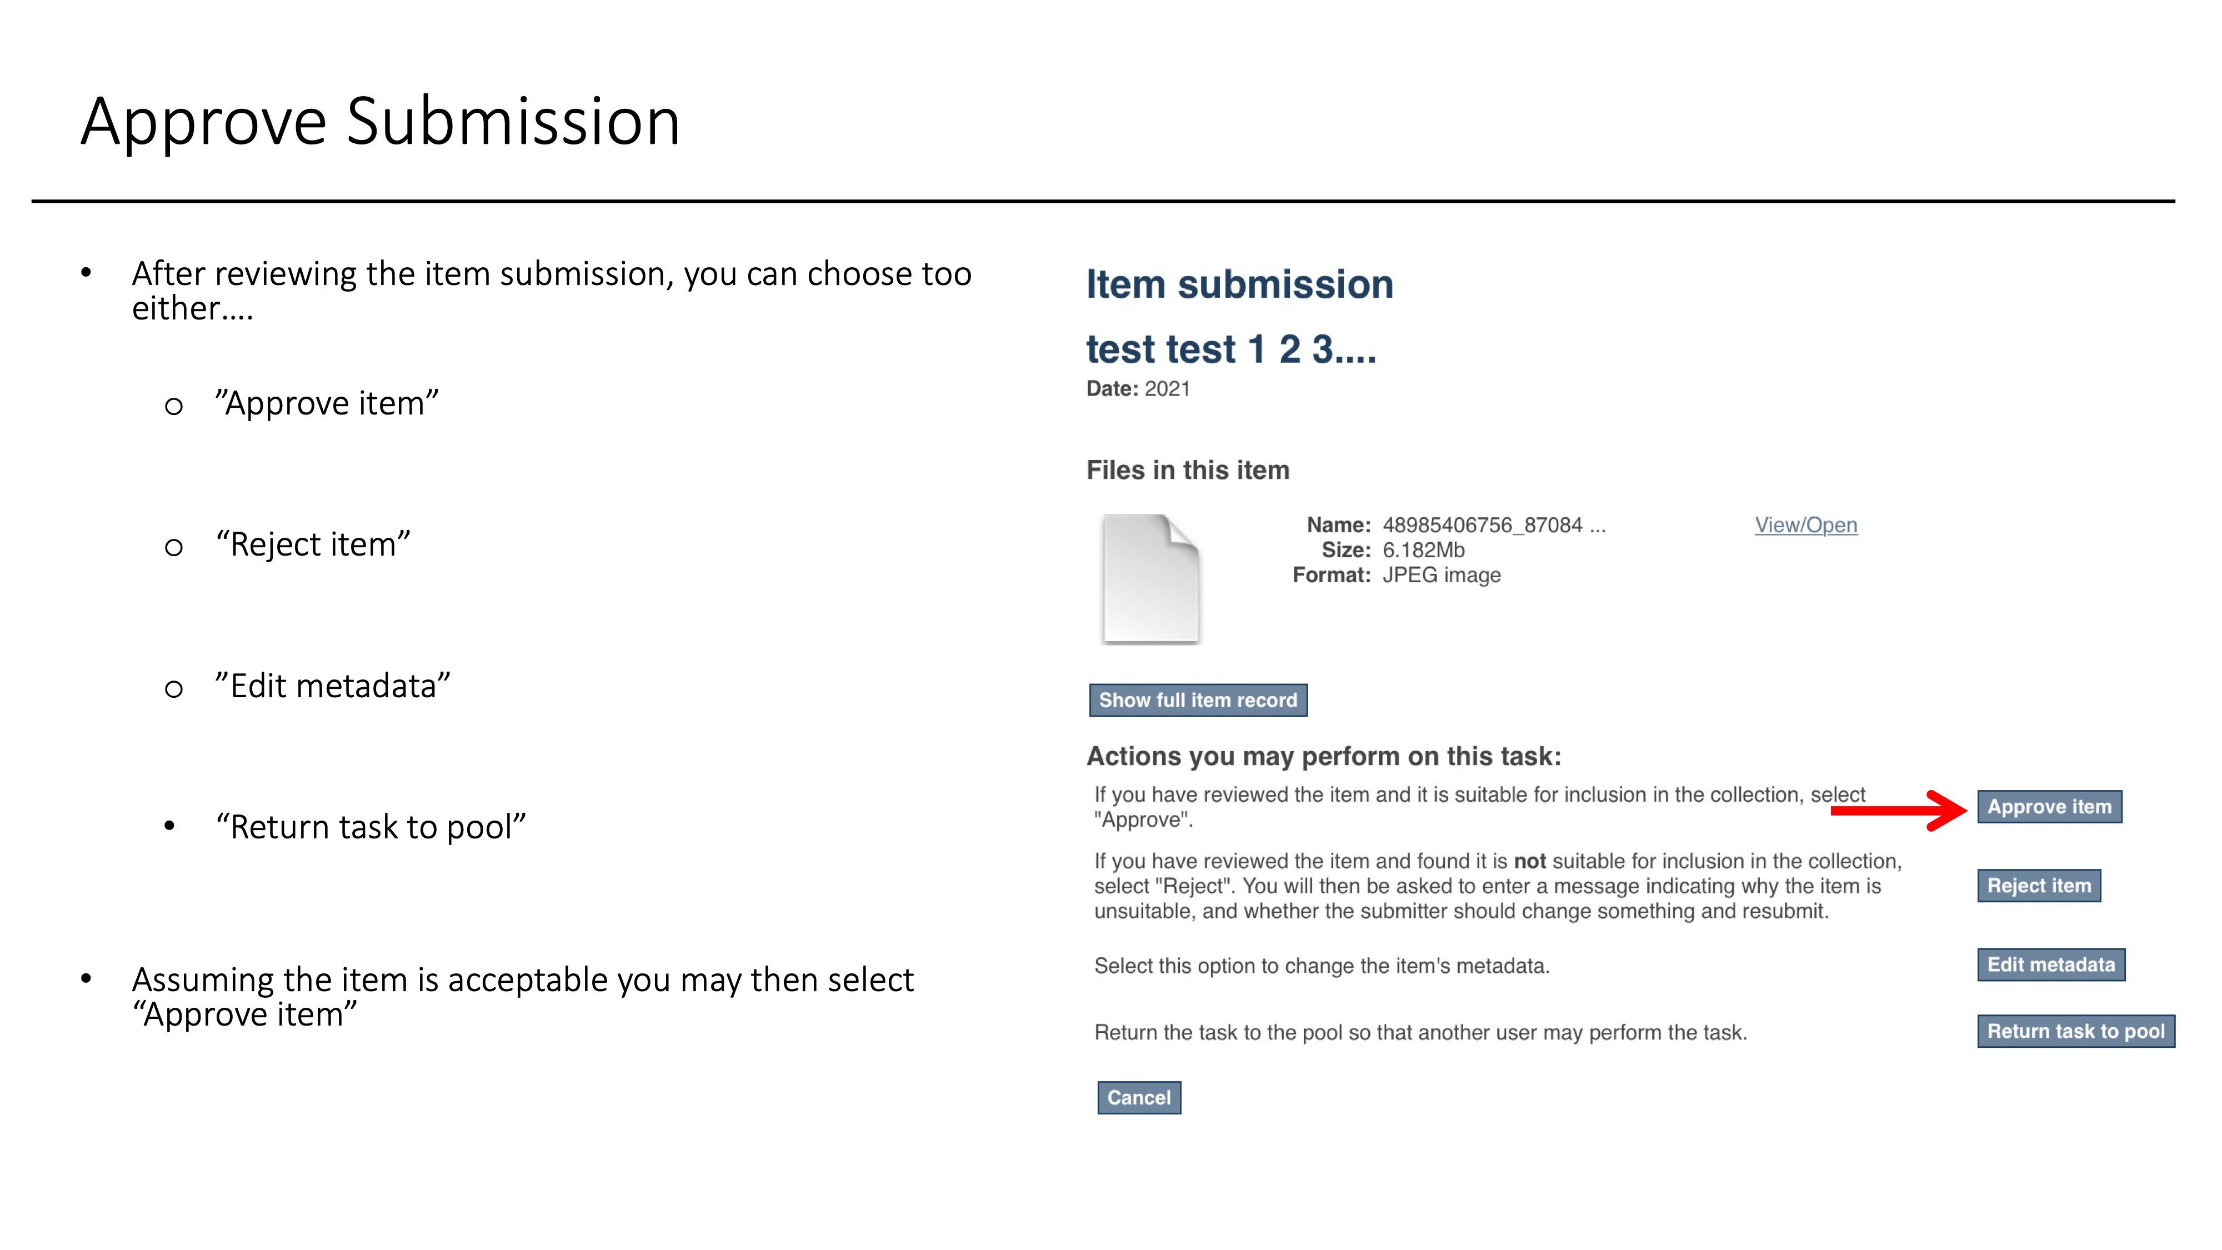Select the "Approve item" bullet text on left
This screenshot has height=1250, width=2222.
327,404
